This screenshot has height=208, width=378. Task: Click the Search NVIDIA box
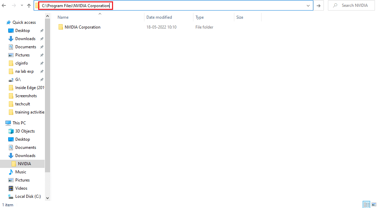click(x=351, y=5)
